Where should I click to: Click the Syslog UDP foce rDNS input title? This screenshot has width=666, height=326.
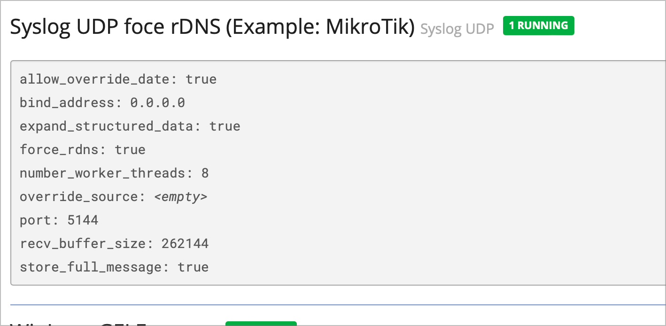tap(212, 28)
